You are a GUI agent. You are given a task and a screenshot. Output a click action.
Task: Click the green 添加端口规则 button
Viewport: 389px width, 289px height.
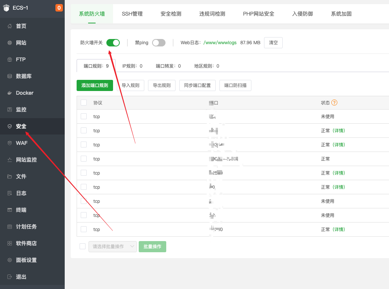(x=95, y=85)
